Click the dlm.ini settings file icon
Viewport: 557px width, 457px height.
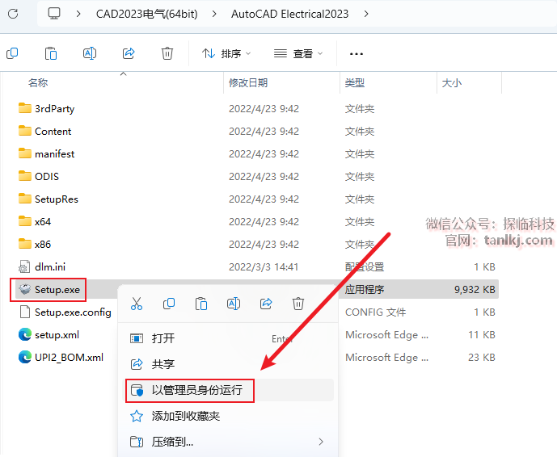point(24,266)
